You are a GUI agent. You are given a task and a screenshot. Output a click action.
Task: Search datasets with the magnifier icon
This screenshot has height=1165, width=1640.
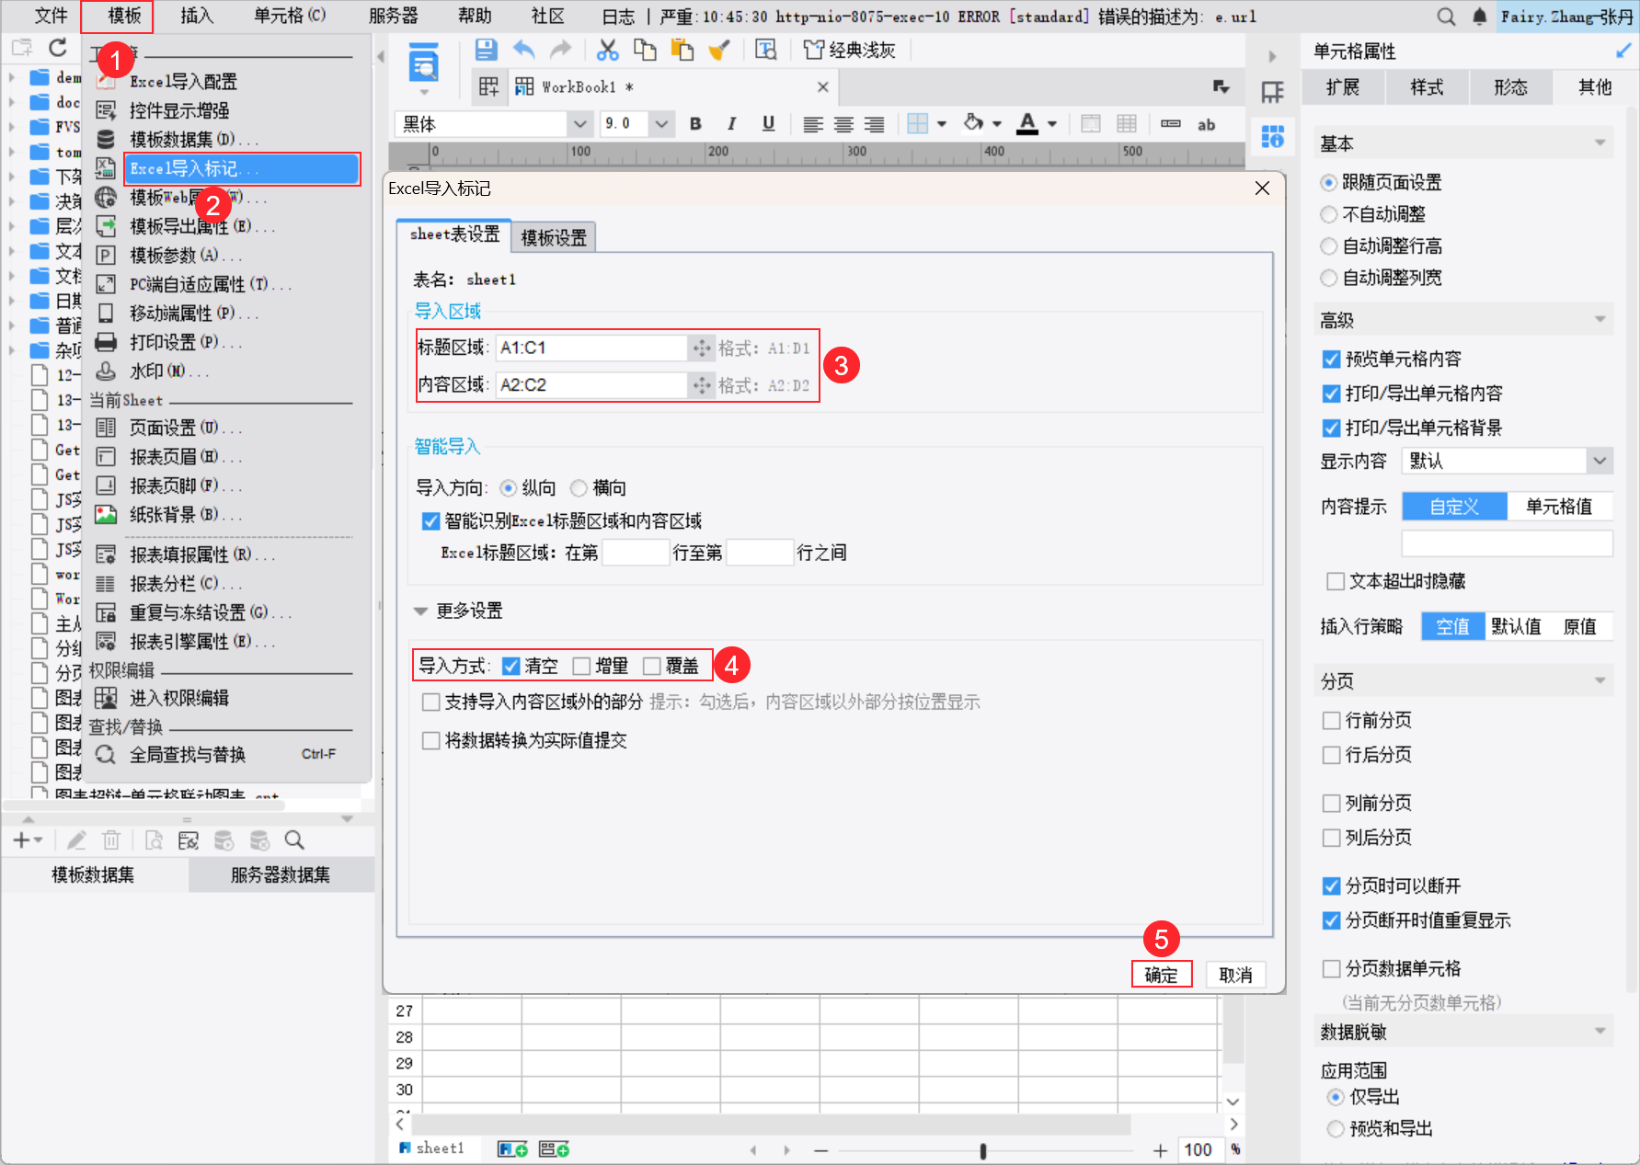293,839
